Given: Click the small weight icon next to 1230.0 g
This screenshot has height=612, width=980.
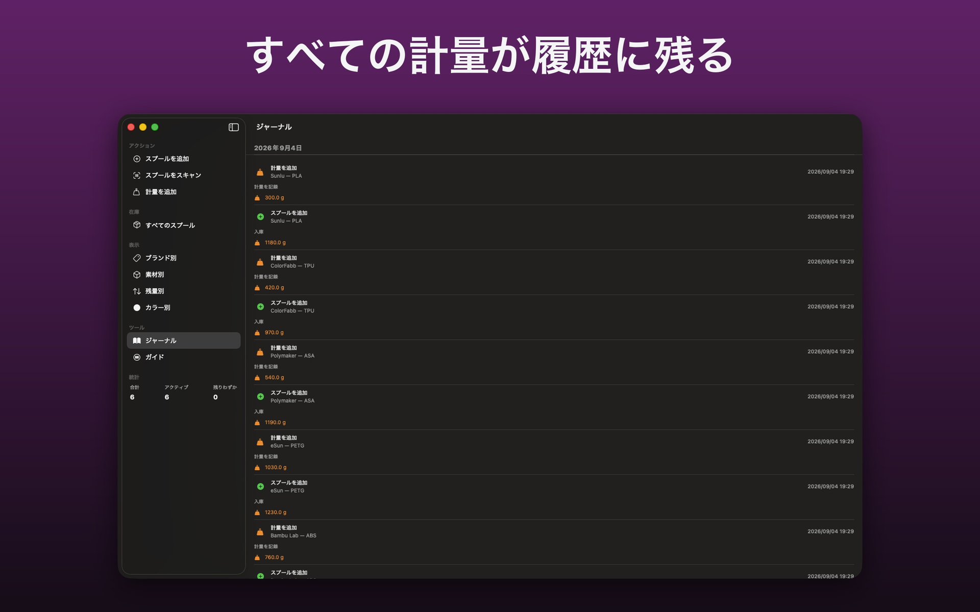Looking at the screenshot, I should point(257,513).
